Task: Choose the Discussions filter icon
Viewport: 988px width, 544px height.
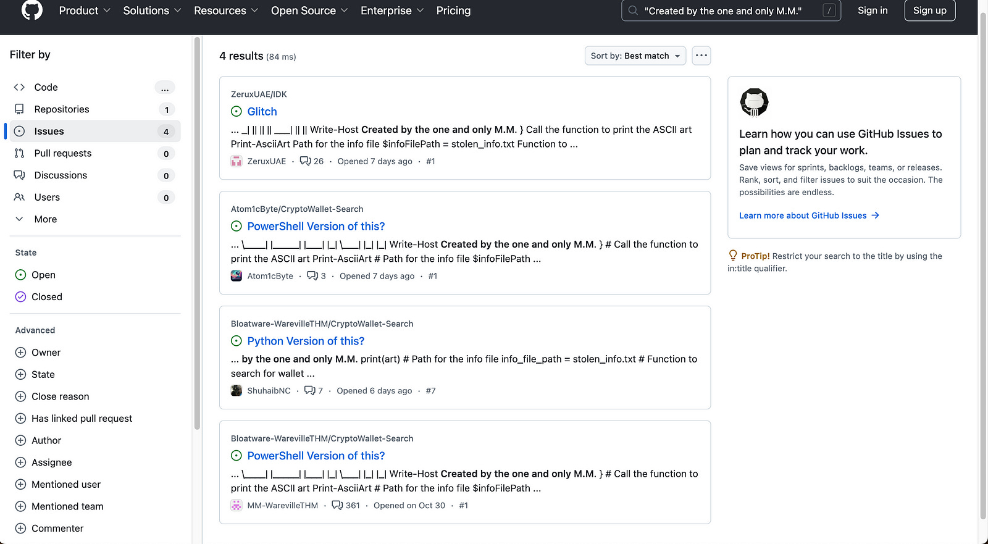Action: click(x=19, y=175)
